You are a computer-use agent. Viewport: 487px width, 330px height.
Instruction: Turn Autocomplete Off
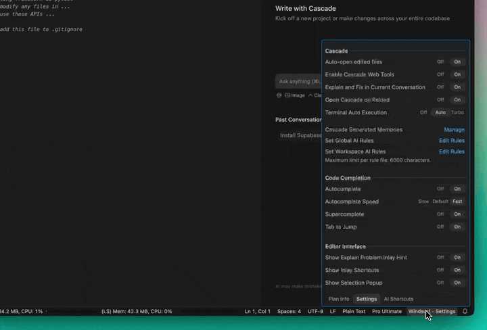point(440,189)
